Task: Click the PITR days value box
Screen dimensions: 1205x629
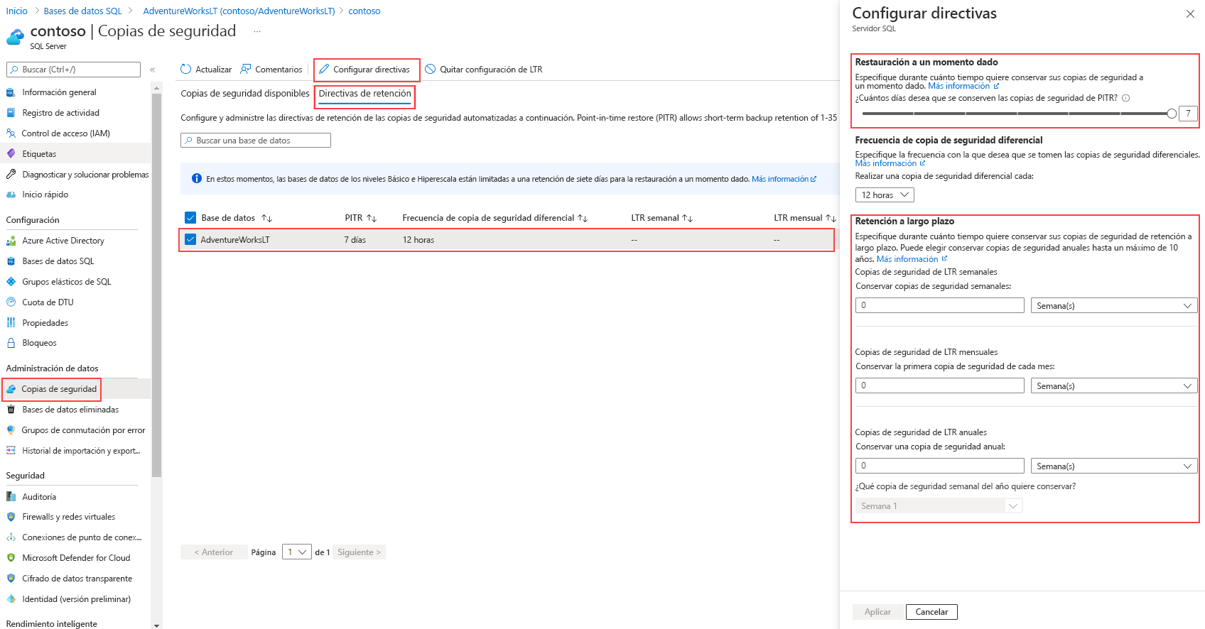Action: (x=1188, y=114)
